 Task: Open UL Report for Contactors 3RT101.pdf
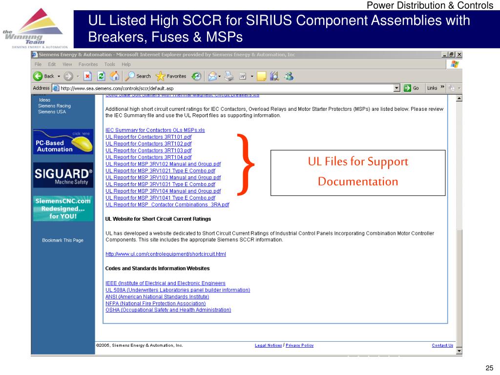click(148, 137)
